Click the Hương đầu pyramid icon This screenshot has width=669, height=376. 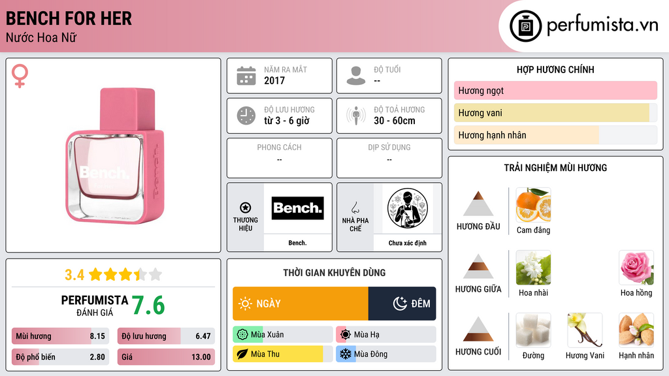point(478,204)
